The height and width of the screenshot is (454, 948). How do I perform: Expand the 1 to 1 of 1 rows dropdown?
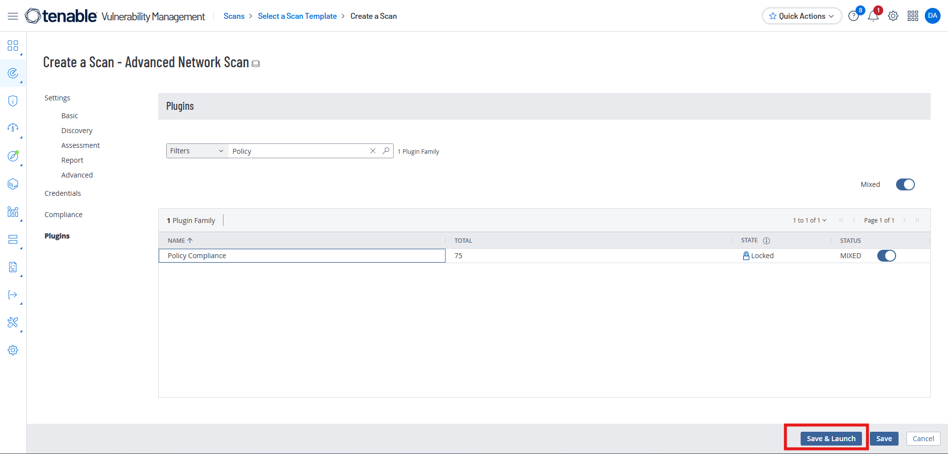[x=810, y=220]
